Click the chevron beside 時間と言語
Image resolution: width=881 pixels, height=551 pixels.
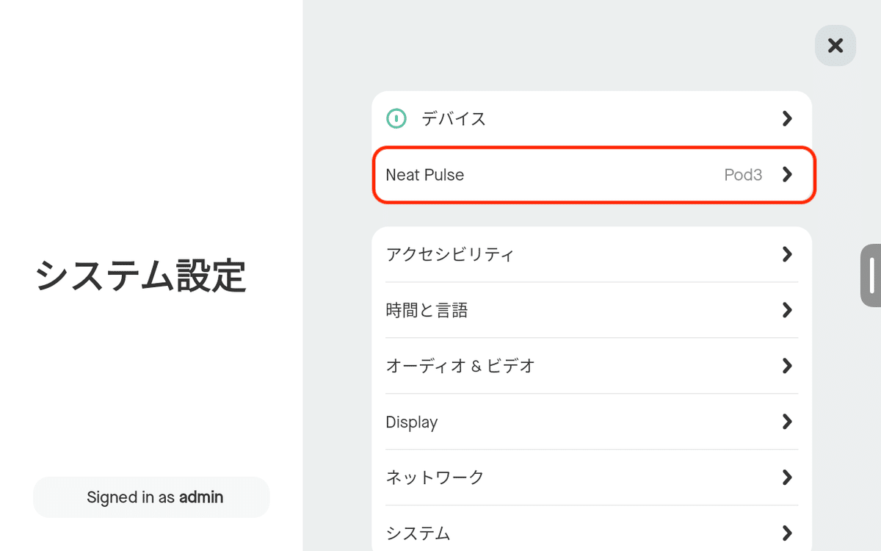787,310
